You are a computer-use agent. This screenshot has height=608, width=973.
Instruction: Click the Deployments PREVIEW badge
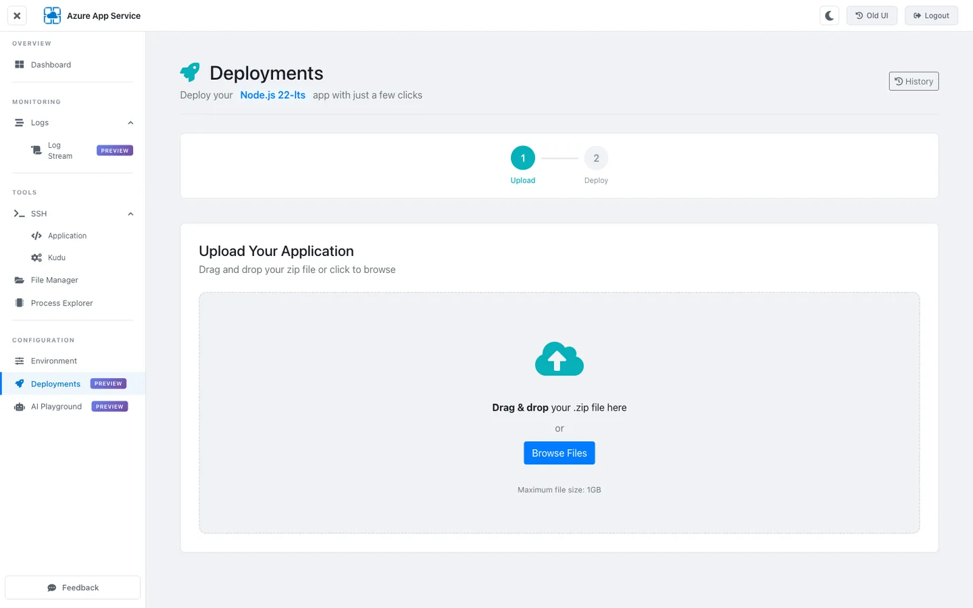click(108, 384)
